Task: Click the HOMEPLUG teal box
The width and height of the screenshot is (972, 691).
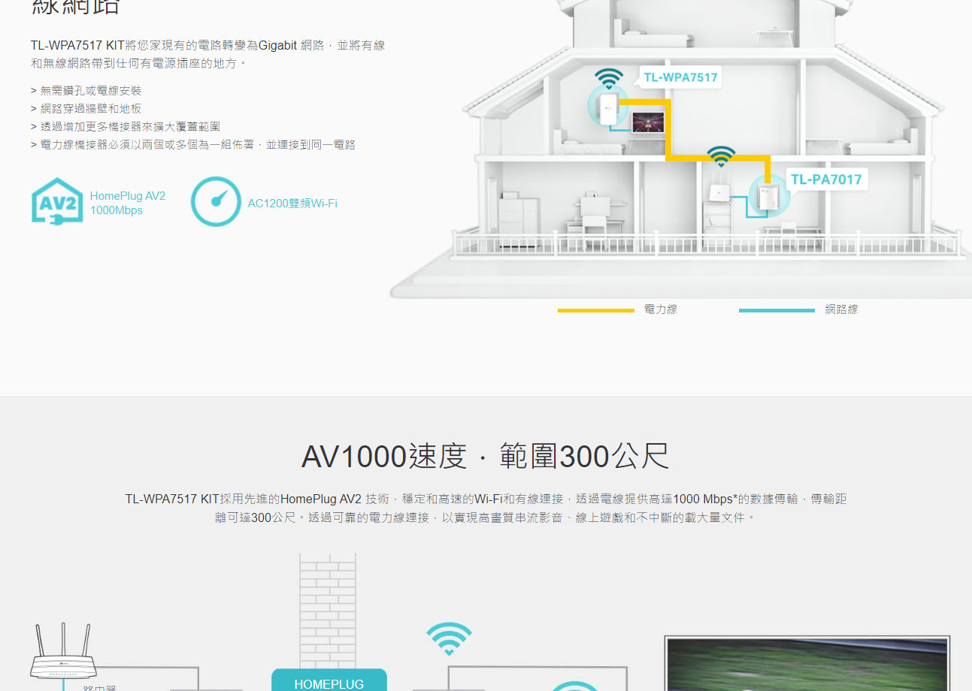Action: point(329,680)
